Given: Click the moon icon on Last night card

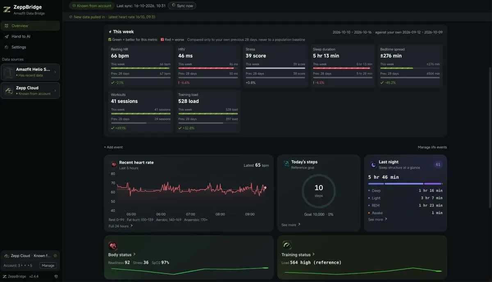Looking at the screenshot, I should pyautogui.click(x=373, y=164).
